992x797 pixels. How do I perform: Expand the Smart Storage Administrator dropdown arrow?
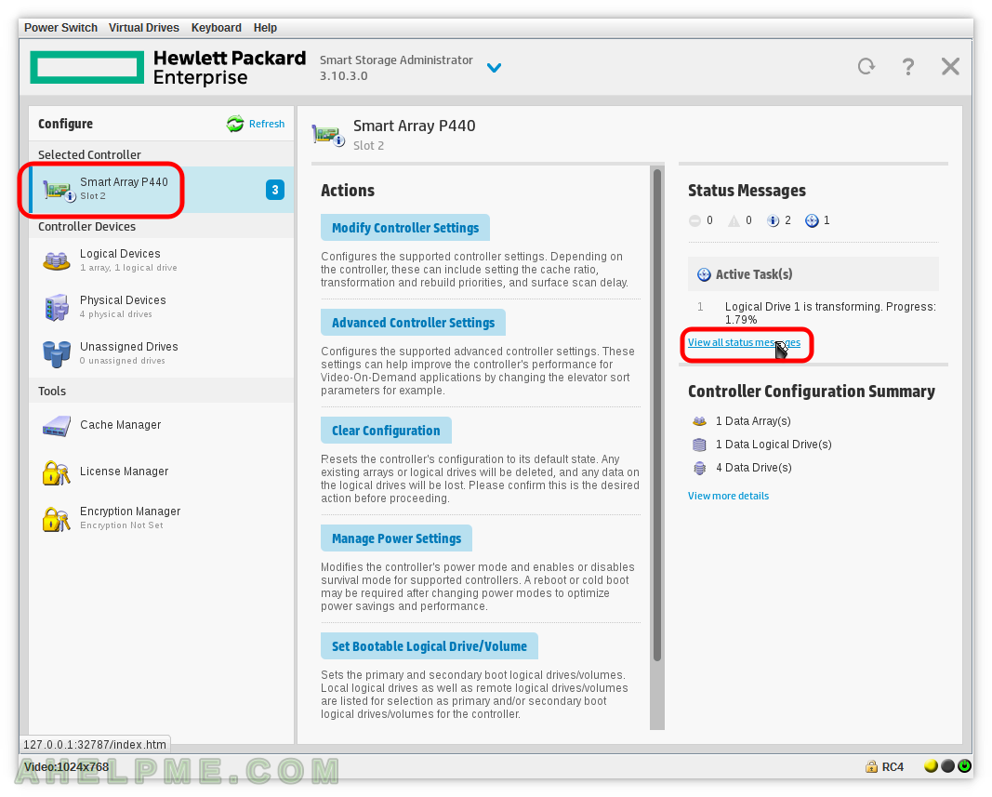coord(494,67)
